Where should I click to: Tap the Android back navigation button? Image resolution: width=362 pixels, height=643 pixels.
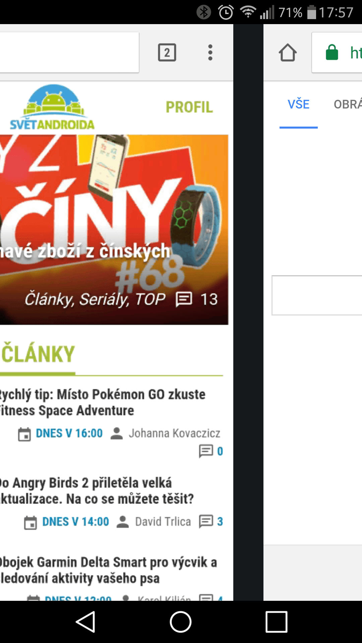(x=85, y=622)
